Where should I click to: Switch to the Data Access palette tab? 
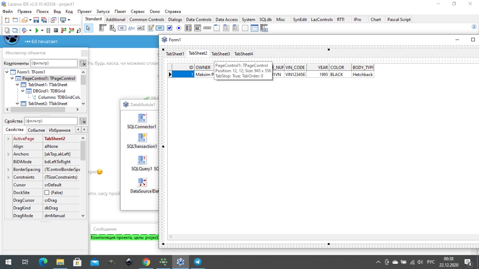[x=226, y=19]
